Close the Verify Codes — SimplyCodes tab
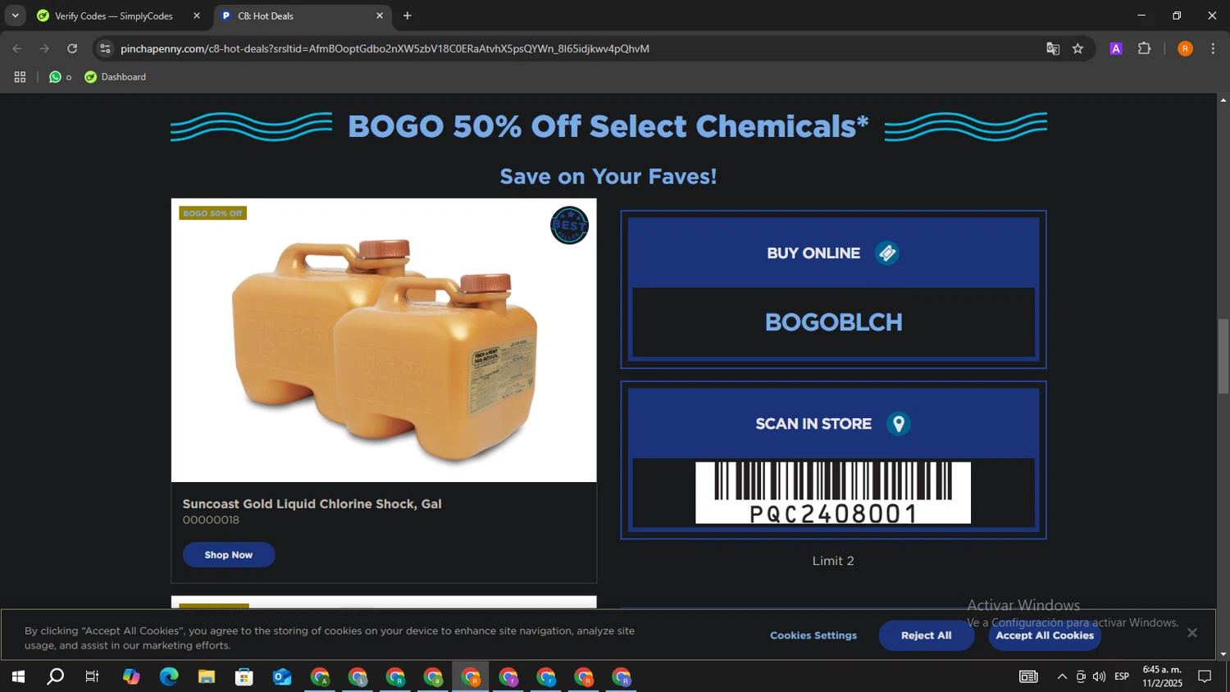The width and height of the screenshot is (1230, 692). pyautogui.click(x=197, y=16)
